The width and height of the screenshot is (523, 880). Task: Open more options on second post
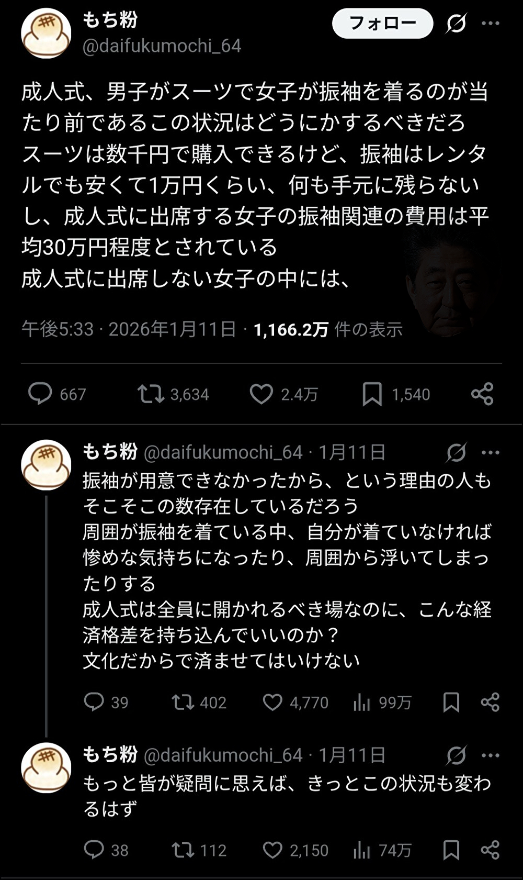point(490,452)
